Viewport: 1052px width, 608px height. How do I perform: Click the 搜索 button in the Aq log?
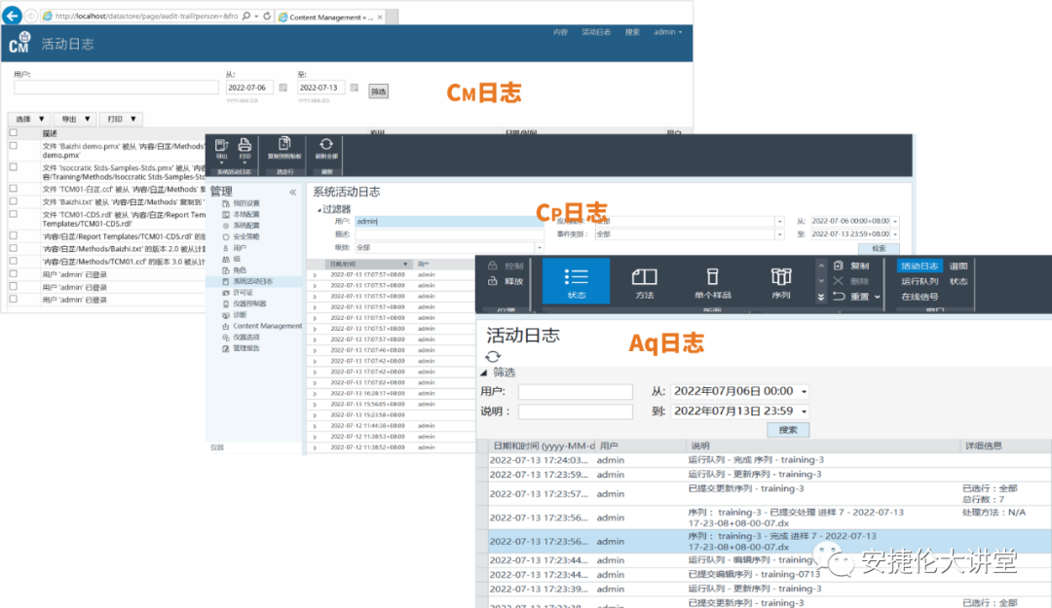[787, 429]
